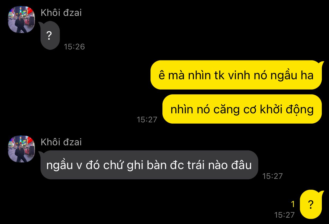Click the 15:27 timestamp right of the gray reply
The image size is (329, 224).
(273, 176)
